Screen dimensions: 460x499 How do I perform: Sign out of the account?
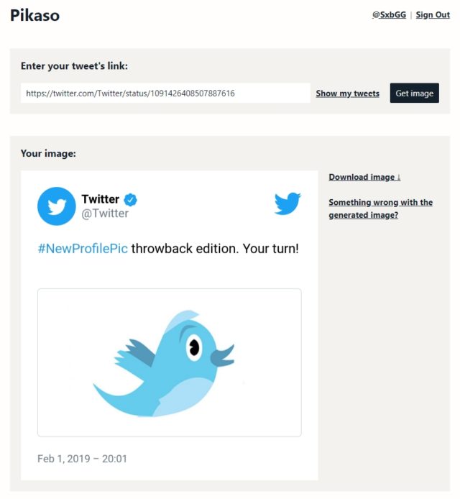tap(433, 15)
